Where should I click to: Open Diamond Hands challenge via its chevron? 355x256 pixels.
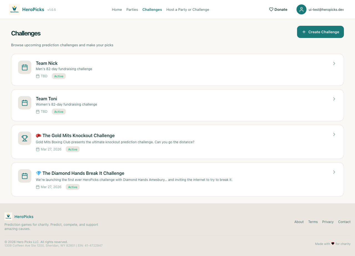pyautogui.click(x=334, y=172)
